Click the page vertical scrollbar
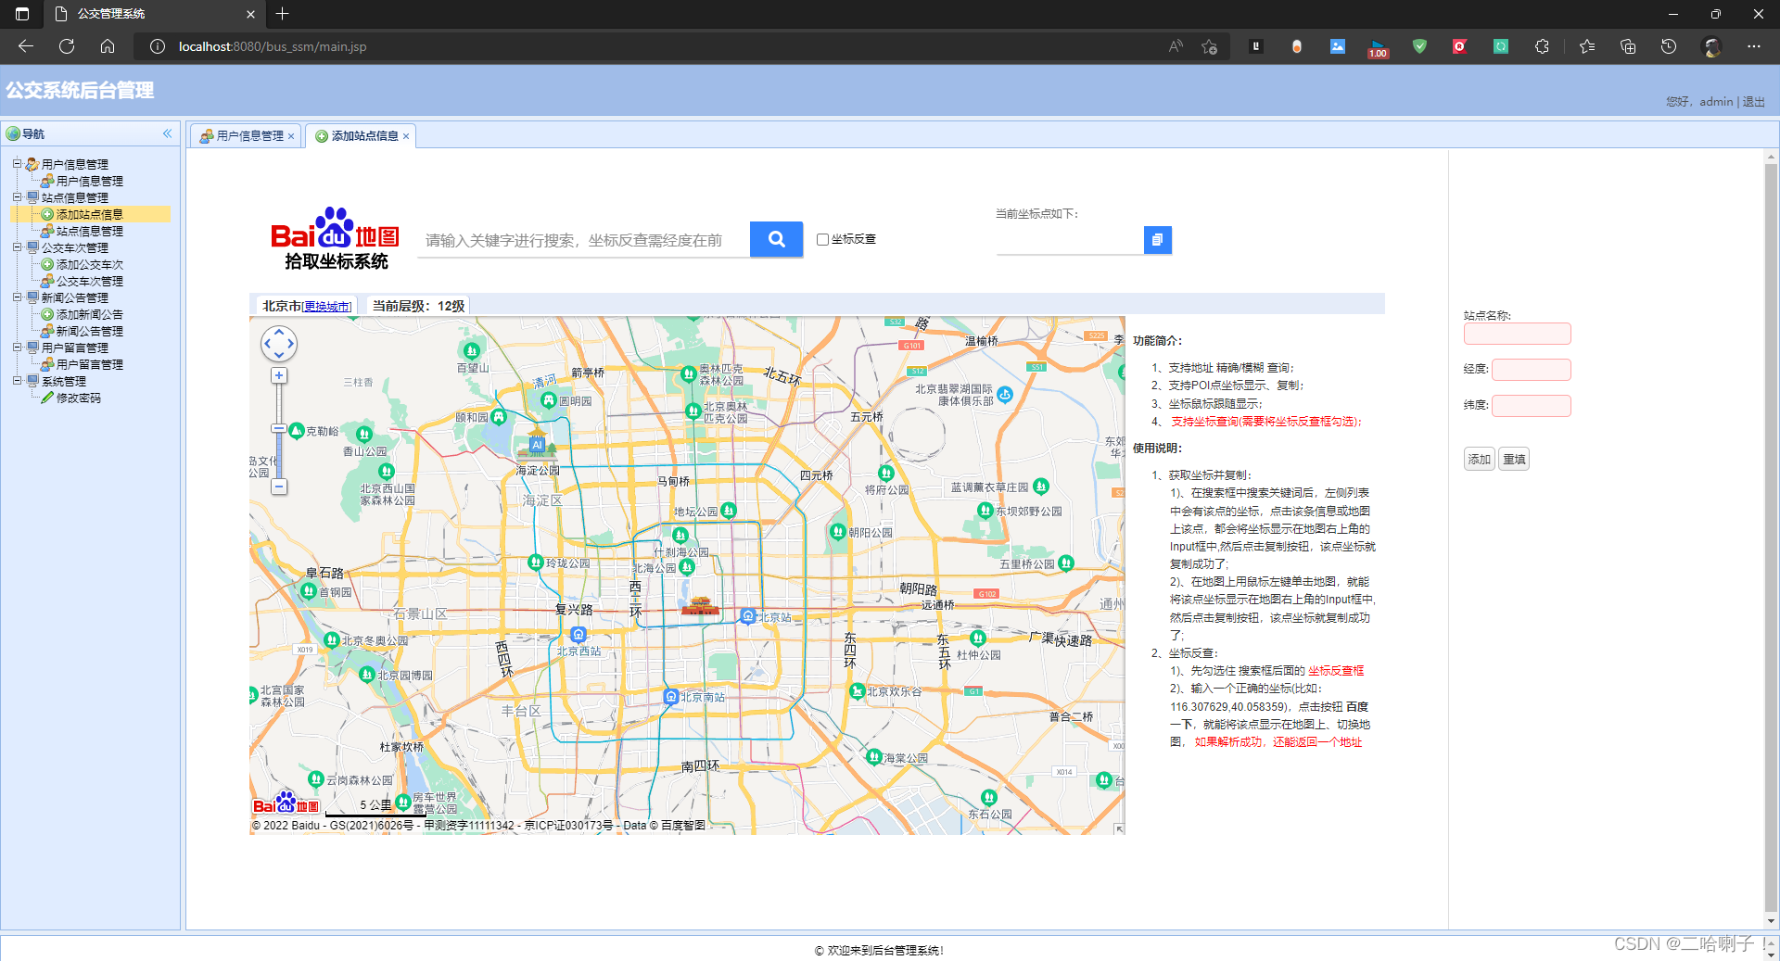The image size is (1780, 961). (1771, 537)
